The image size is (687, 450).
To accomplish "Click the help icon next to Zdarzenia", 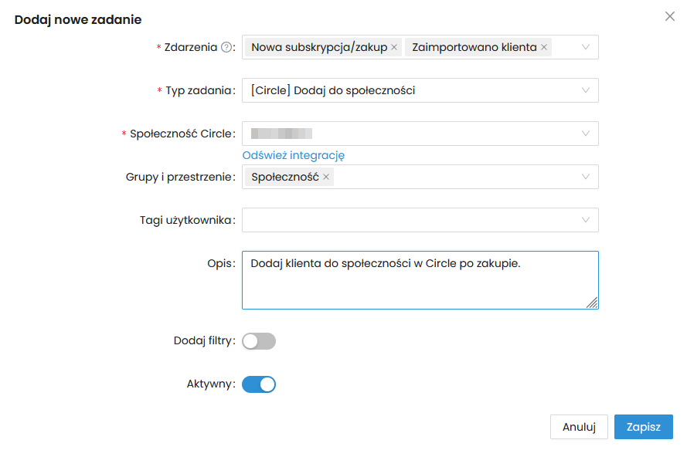I will [226, 47].
